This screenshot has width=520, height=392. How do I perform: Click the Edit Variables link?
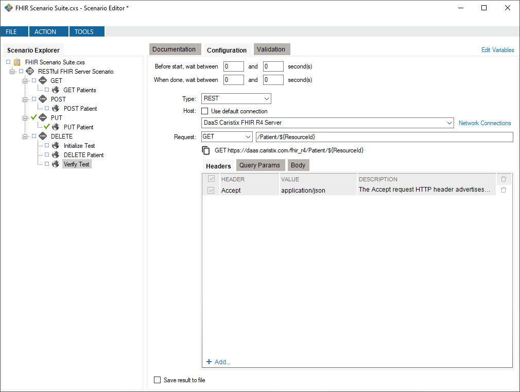pos(497,49)
